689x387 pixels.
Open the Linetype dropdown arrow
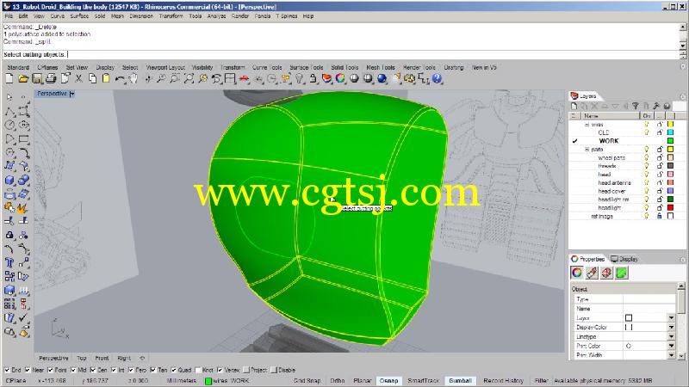[x=671, y=336]
